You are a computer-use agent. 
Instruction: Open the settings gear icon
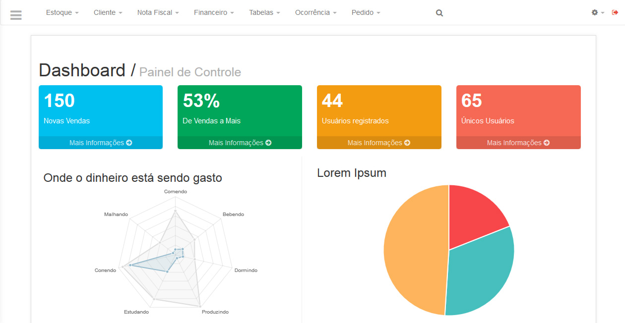595,12
